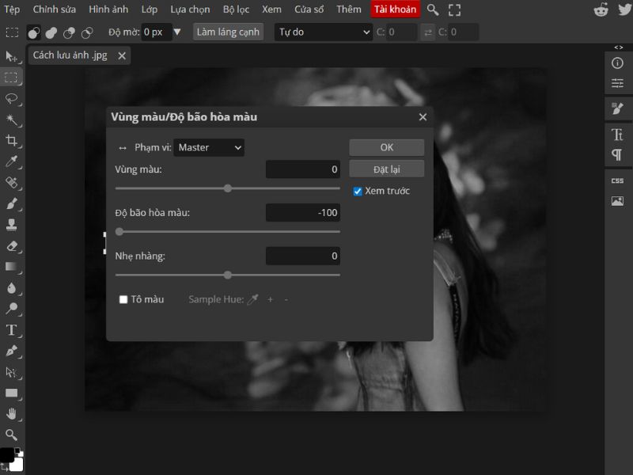Select the Eraser tool
Viewport: 633px width, 475px height.
point(11,245)
